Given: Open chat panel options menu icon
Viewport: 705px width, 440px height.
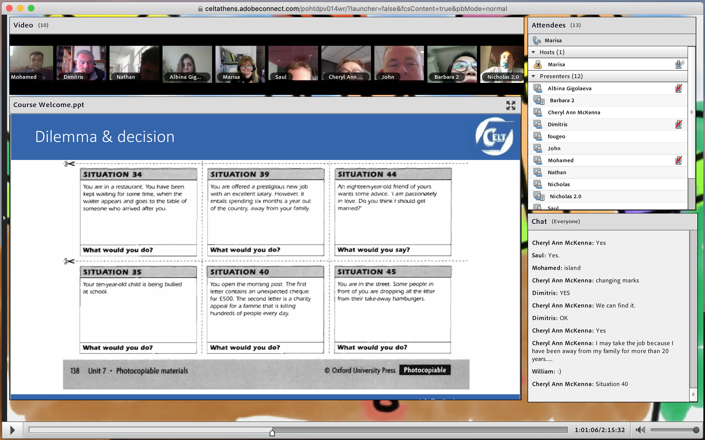Looking at the screenshot, I should pyautogui.click(x=693, y=394).
